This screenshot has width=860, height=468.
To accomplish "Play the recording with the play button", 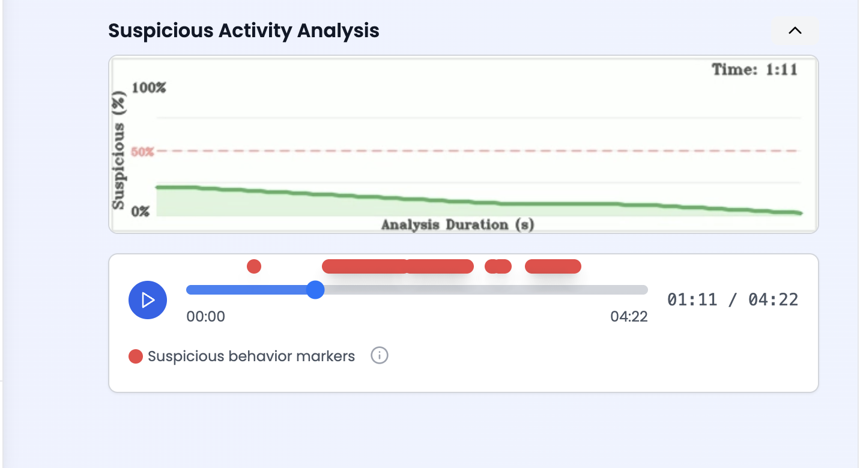I will (147, 299).
